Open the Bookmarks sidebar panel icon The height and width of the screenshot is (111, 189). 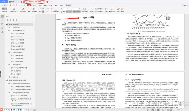coord(2,16)
